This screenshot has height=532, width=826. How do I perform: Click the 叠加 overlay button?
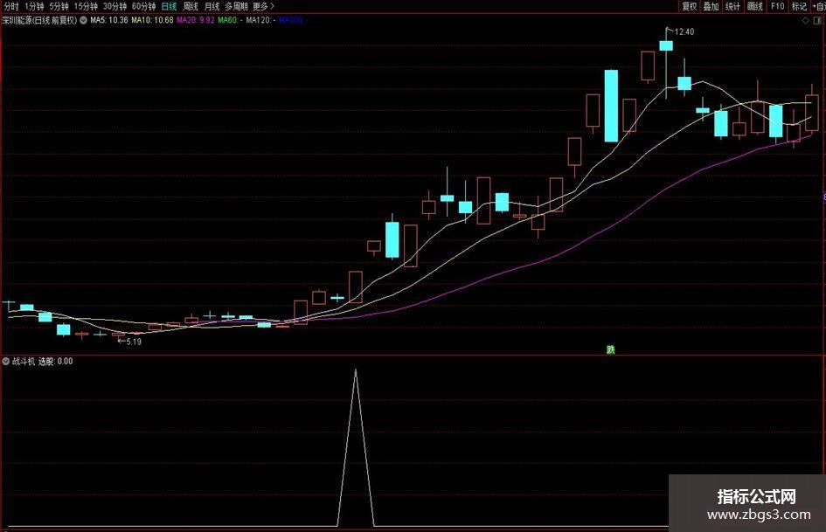[711, 6]
